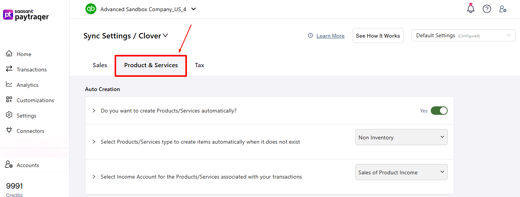Open the notifications bell icon
Image resolution: width=520 pixels, height=197 pixels.
[471, 8]
